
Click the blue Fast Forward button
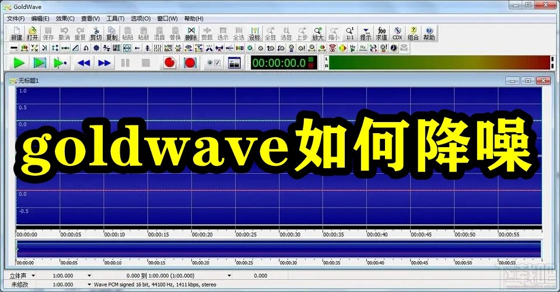click(x=104, y=63)
